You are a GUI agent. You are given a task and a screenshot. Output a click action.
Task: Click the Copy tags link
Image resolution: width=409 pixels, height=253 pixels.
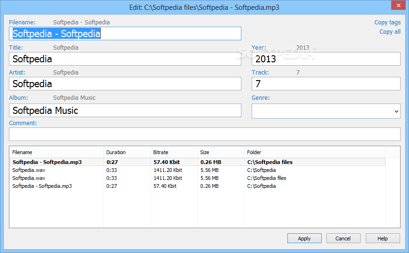click(387, 22)
